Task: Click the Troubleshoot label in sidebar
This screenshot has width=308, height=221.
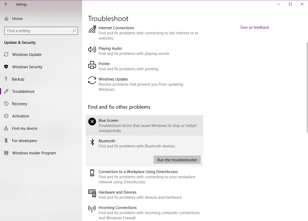Action: point(23,92)
